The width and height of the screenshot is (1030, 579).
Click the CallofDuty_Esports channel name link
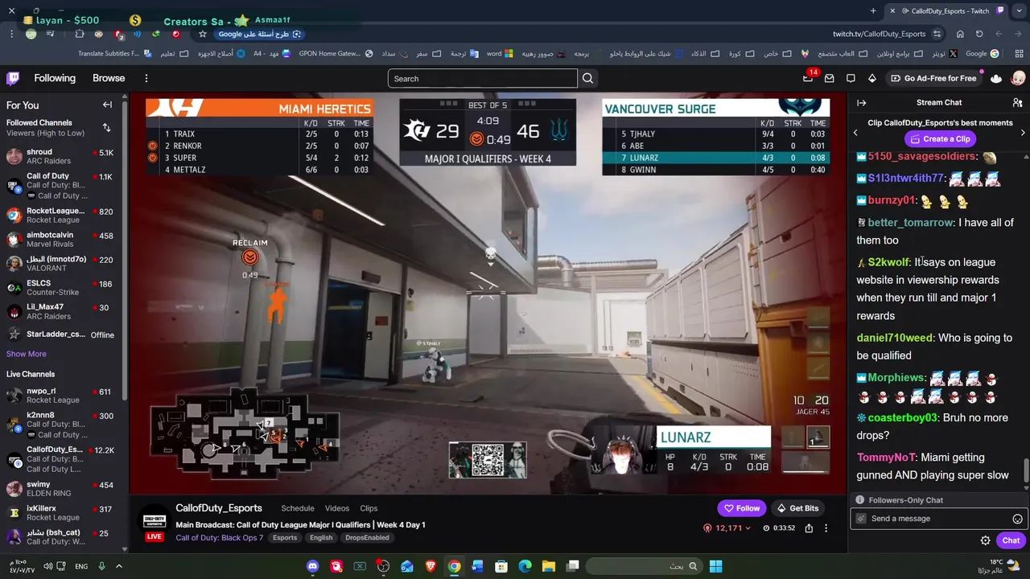pos(219,508)
